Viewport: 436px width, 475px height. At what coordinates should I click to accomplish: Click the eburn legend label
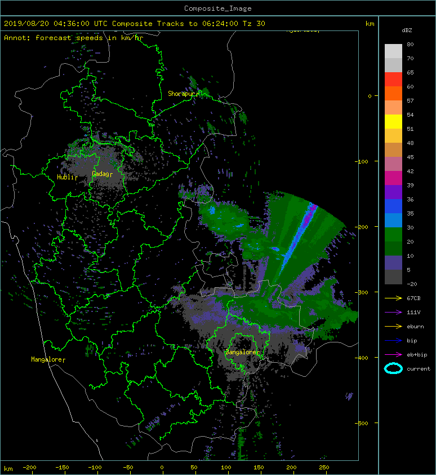point(415,326)
